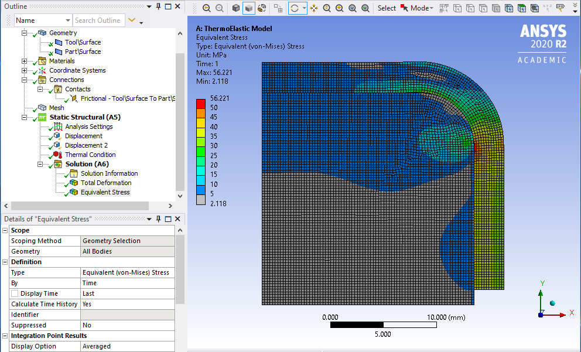581x352 pixels.
Task: Activate the Box Zoom tool
Action: pos(340,8)
